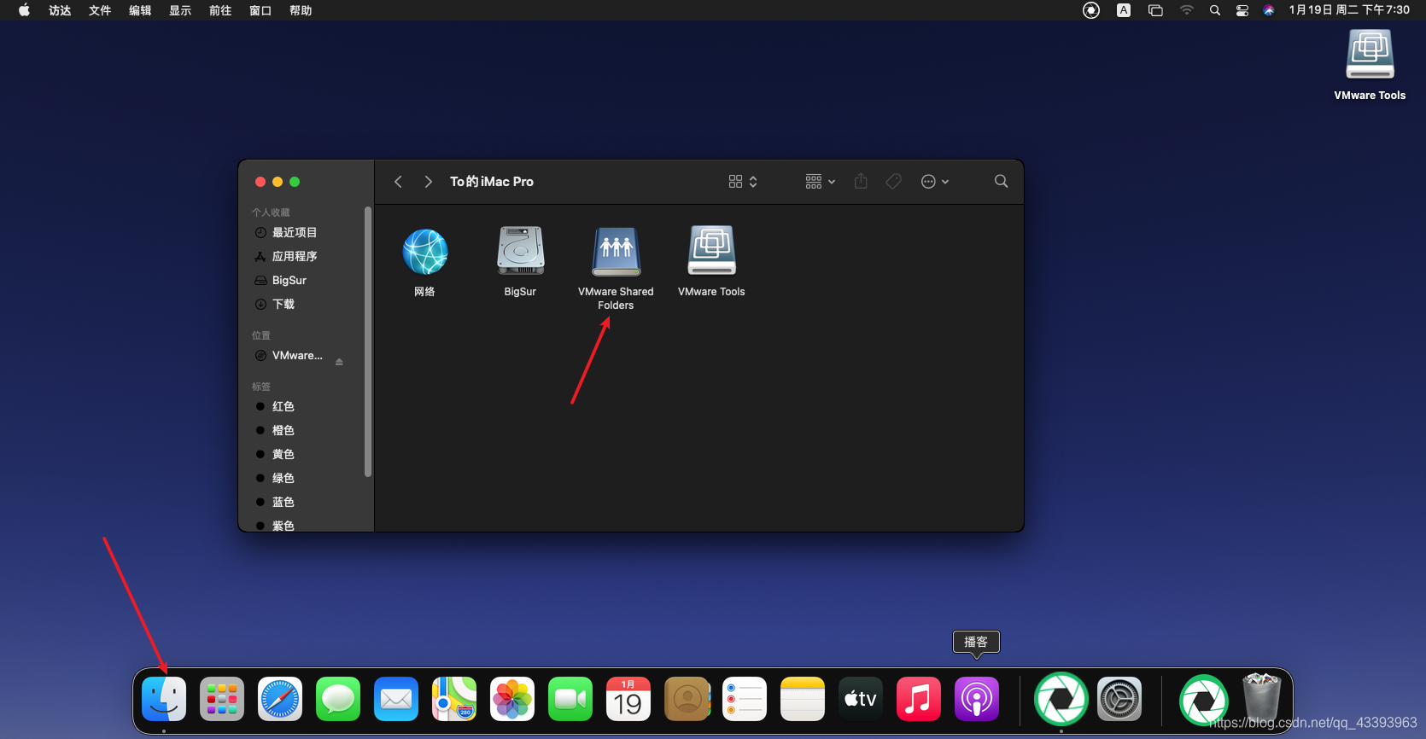Open Reminders from the Dock
This screenshot has height=739, width=1426.
tap(745, 699)
